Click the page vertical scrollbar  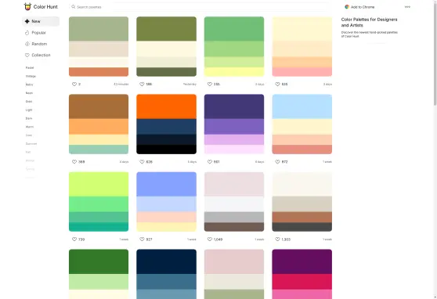[x=435, y=53]
